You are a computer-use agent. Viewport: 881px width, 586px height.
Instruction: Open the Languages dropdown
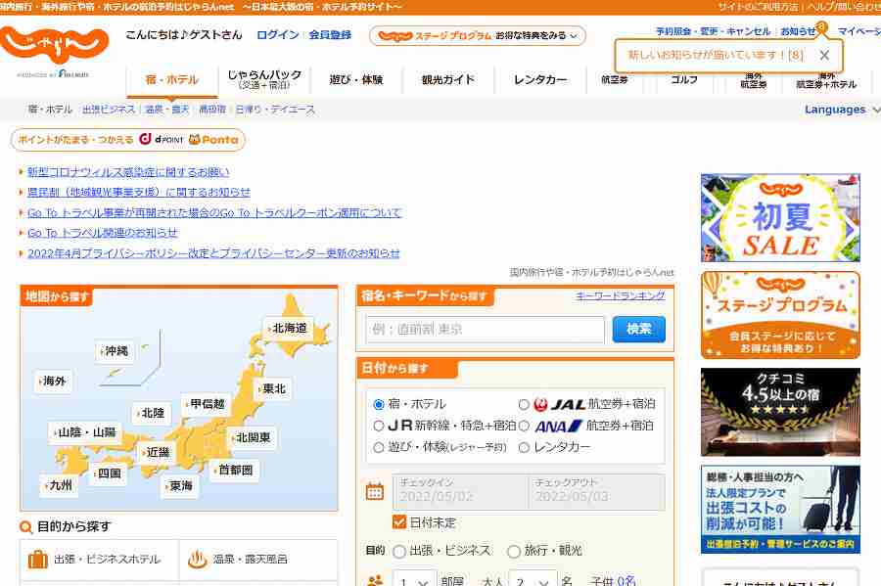(x=842, y=110)
